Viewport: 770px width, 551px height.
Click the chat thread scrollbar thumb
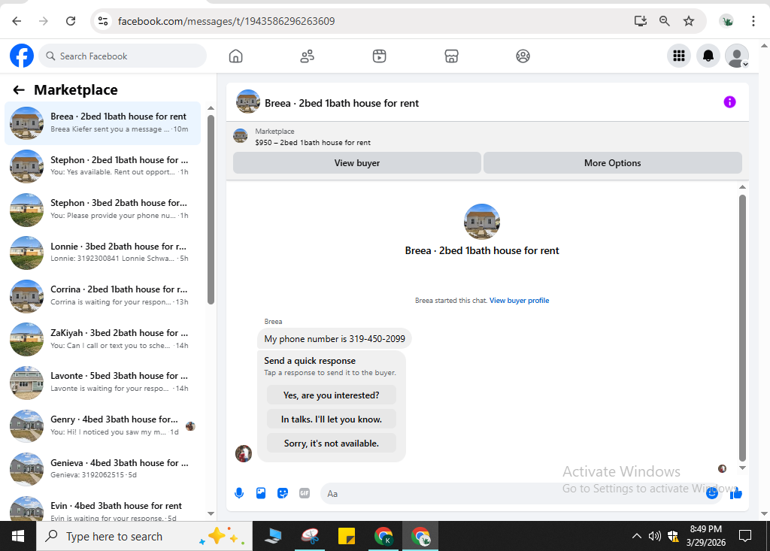742,328
